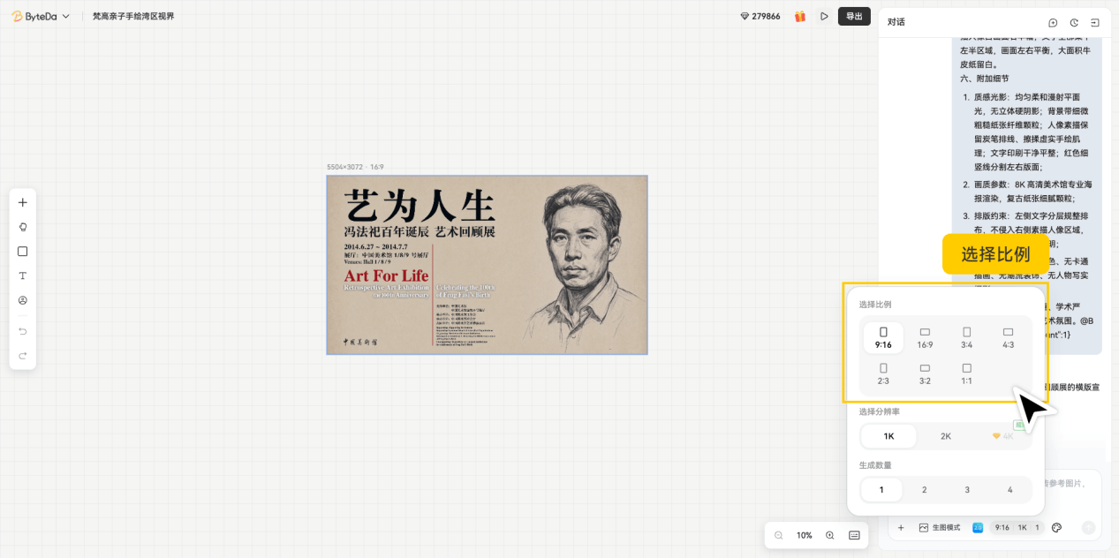Click the 选择分辨率 section heading
Image resolution: width=1119 pixels, height=558 pixels.
(880, 411)
